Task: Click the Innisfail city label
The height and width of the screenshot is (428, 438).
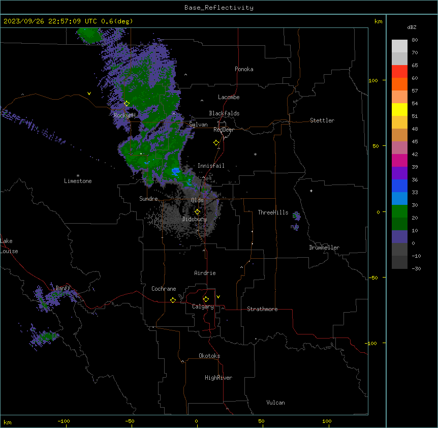Action: click(211, 166)
